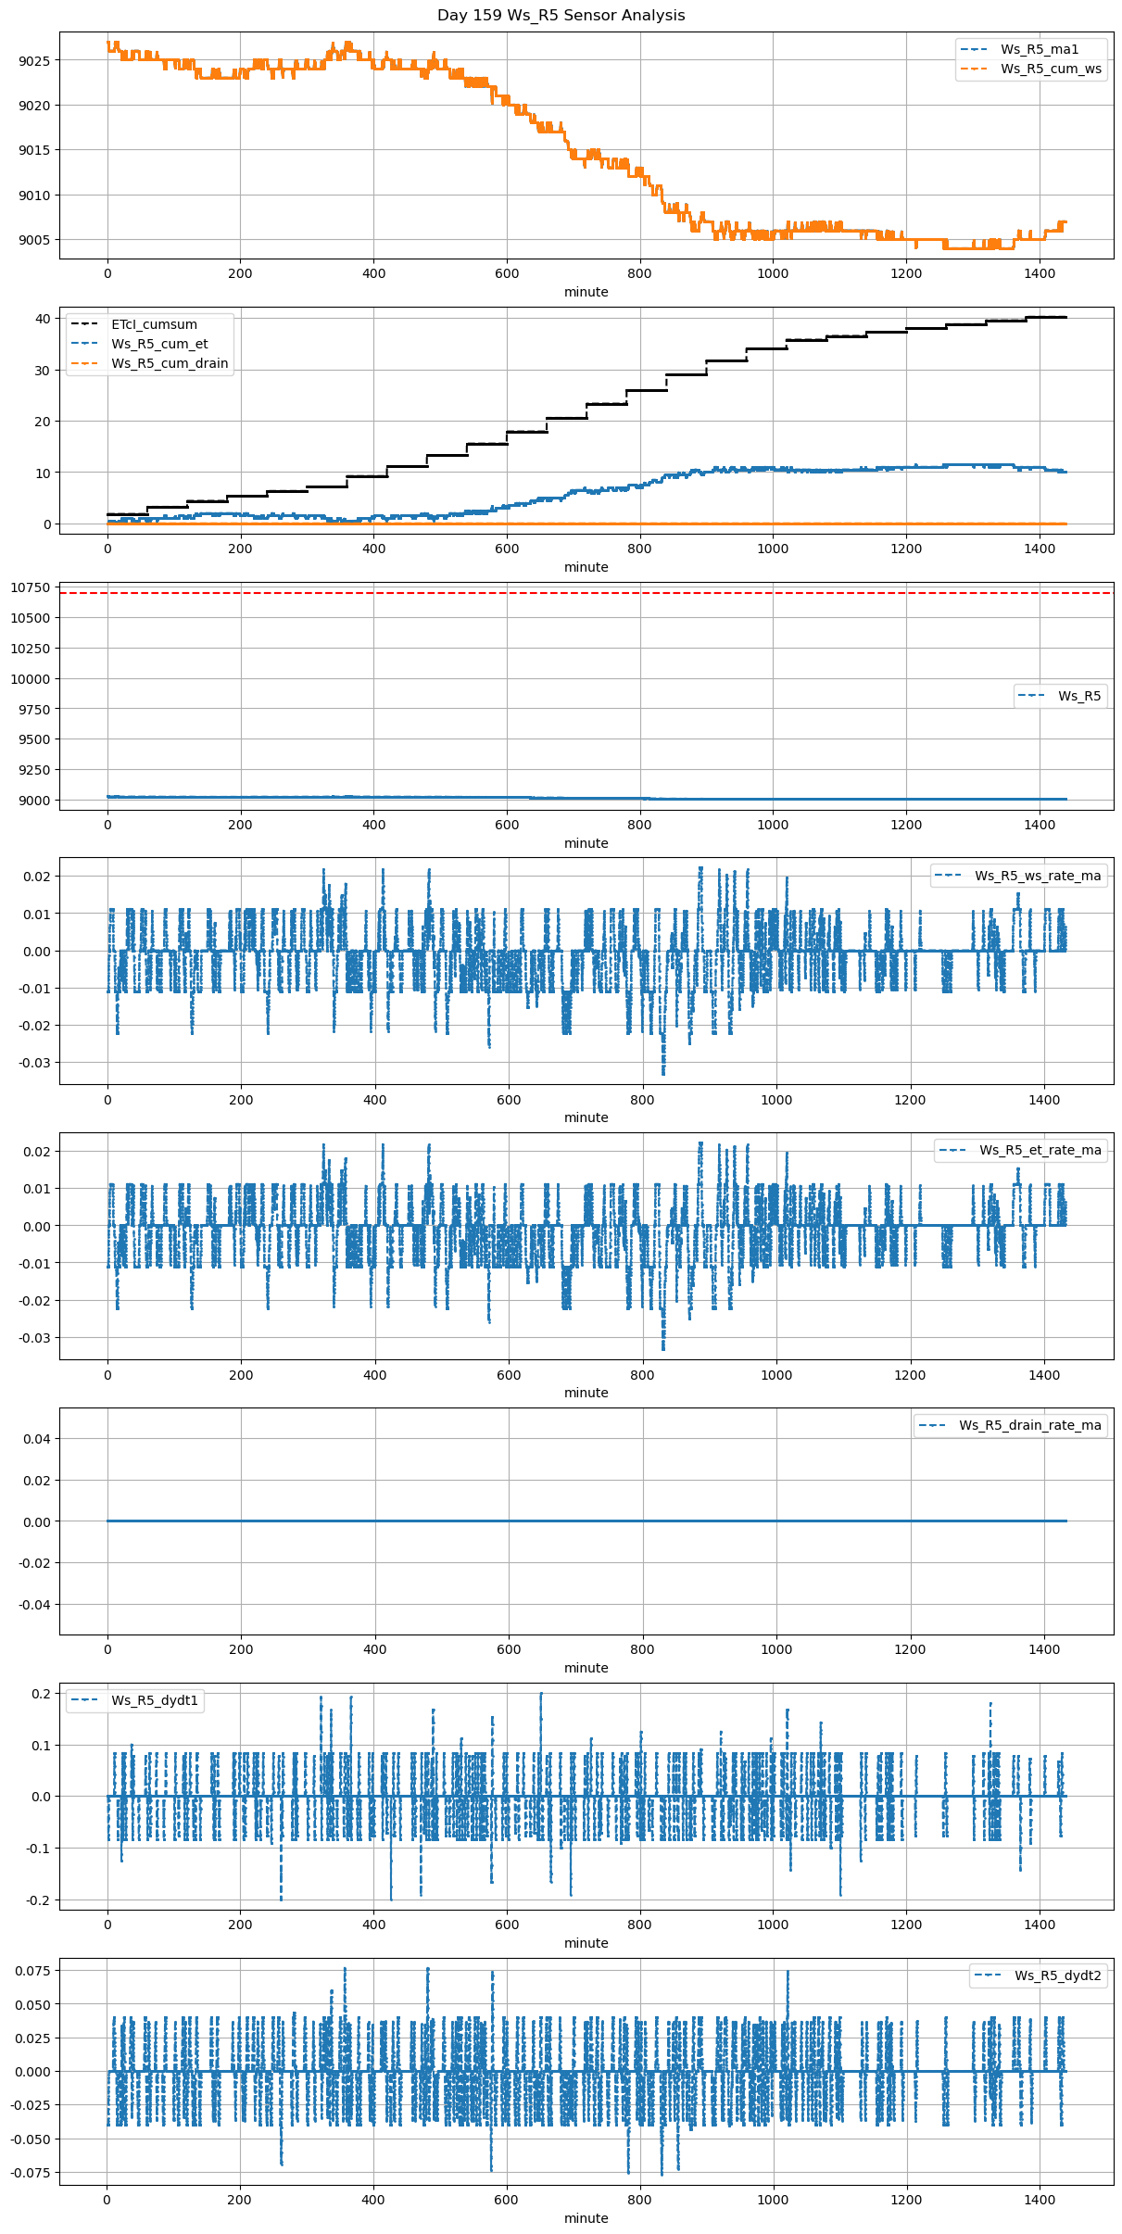Click the 9025 y-axis tick label in top plot
Screen dimensions: 1122x2234
(x=35, y=60)
